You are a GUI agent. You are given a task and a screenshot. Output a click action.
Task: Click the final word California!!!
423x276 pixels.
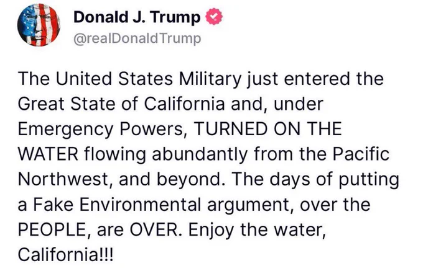[x=65, y=254]
